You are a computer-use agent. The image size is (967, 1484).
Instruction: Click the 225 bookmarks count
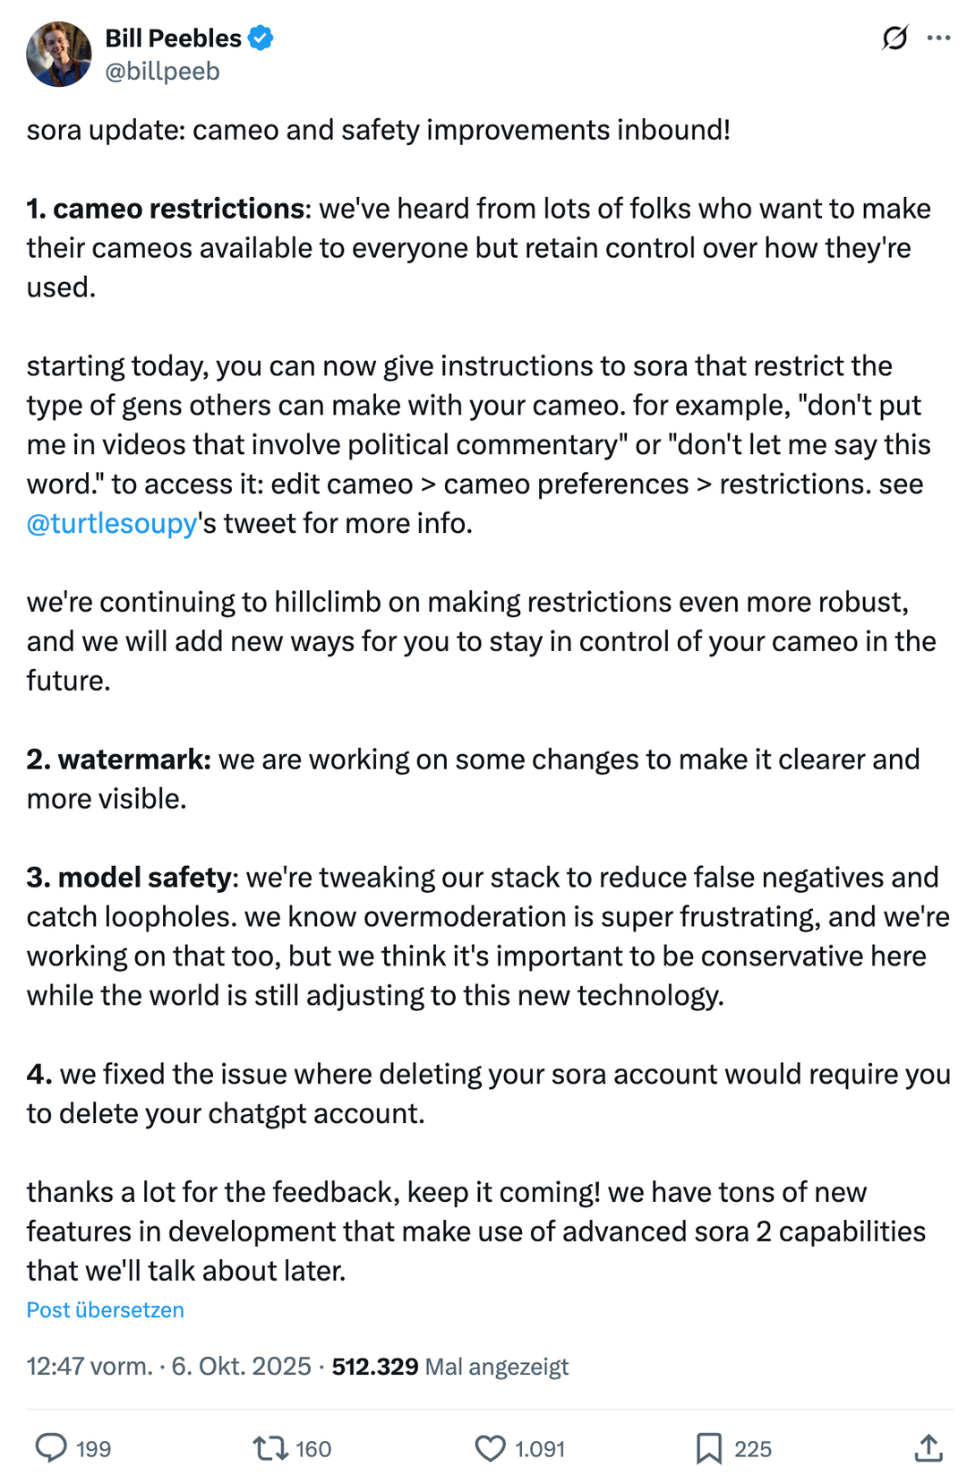coord(753,1448)
